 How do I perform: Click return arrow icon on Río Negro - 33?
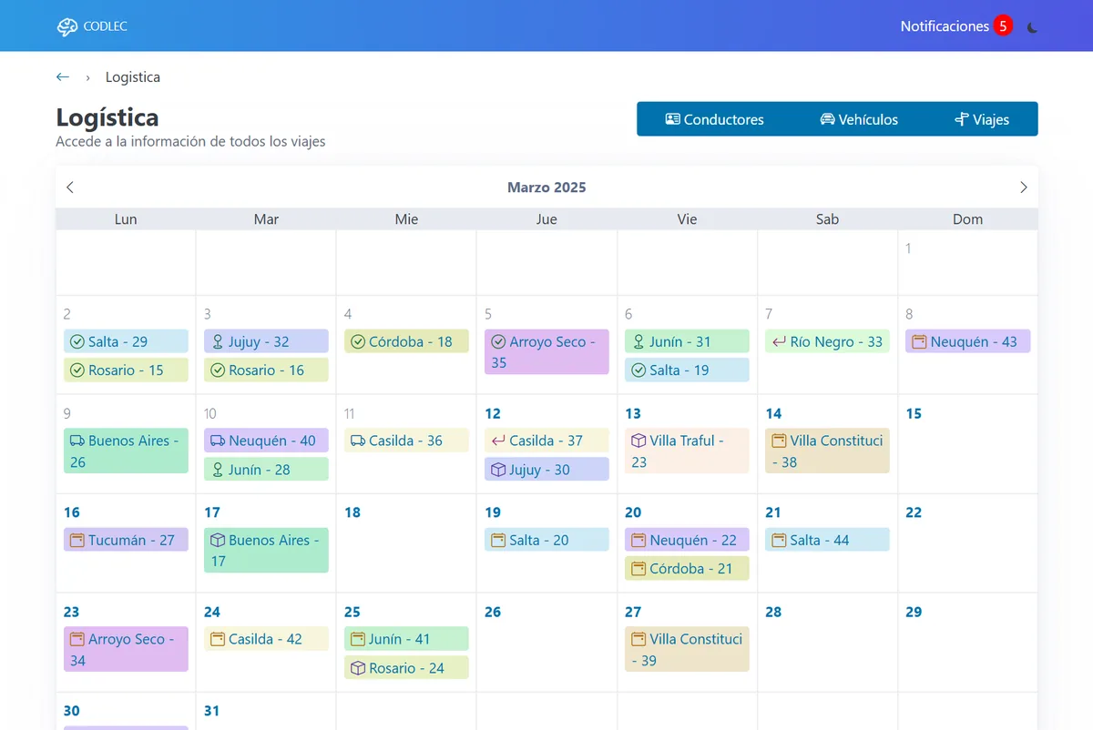pyautogui.click(x=779, y=342)
